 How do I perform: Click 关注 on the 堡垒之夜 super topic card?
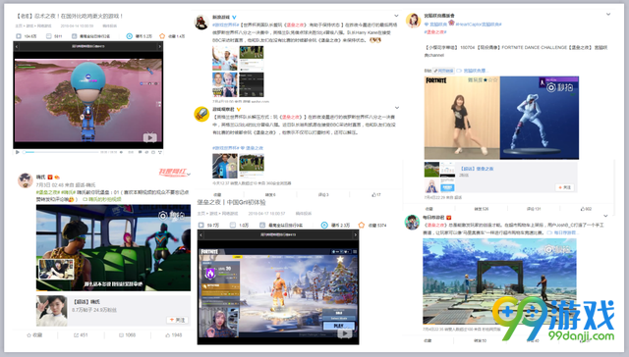pyautogui.click(x=565, y=187)
